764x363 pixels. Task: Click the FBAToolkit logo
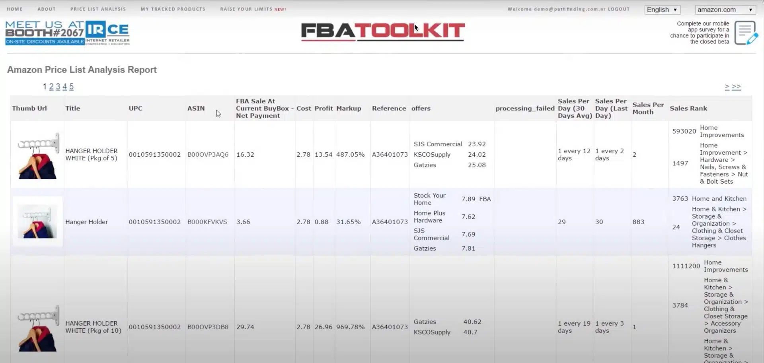click(x=383, y=31)
